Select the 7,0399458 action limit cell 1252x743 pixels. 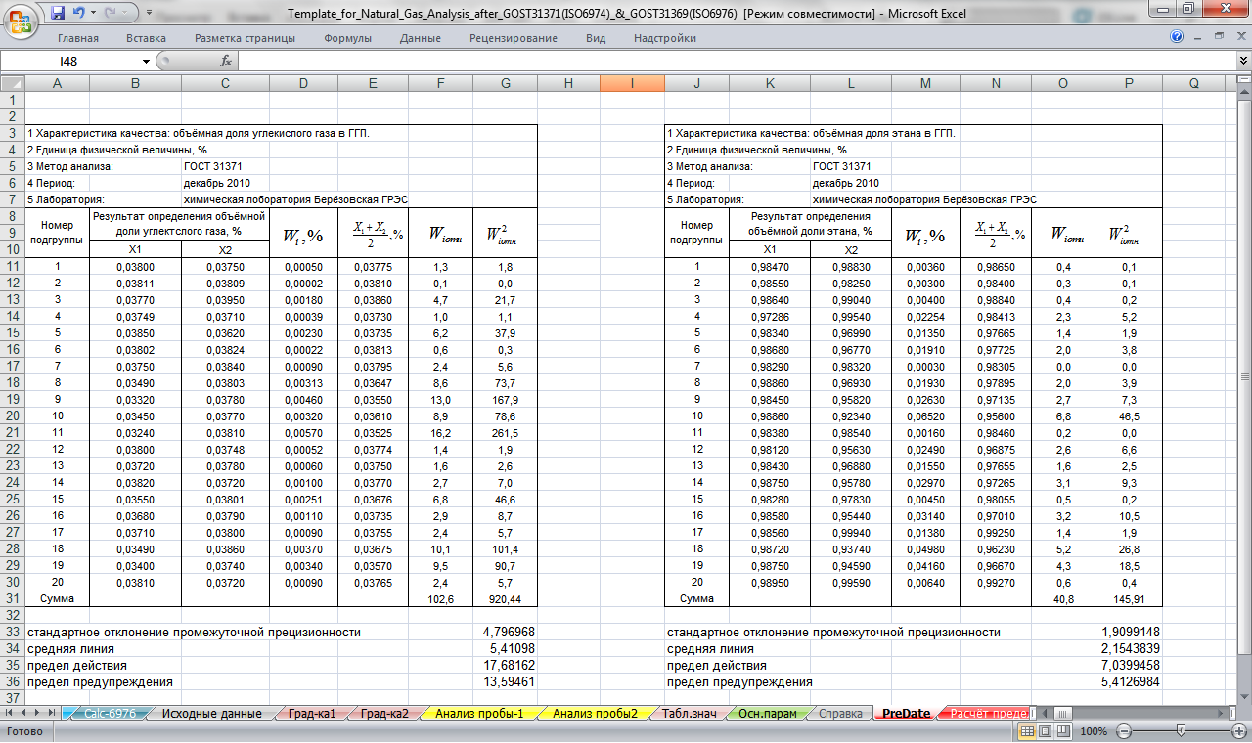pyautogui.click(x=1129, y=666)
